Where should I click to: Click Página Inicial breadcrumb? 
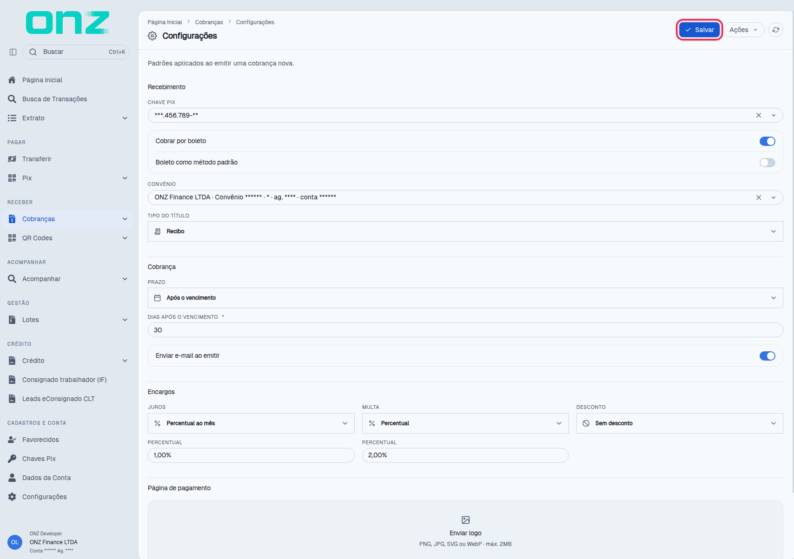(x=165, y=22)
